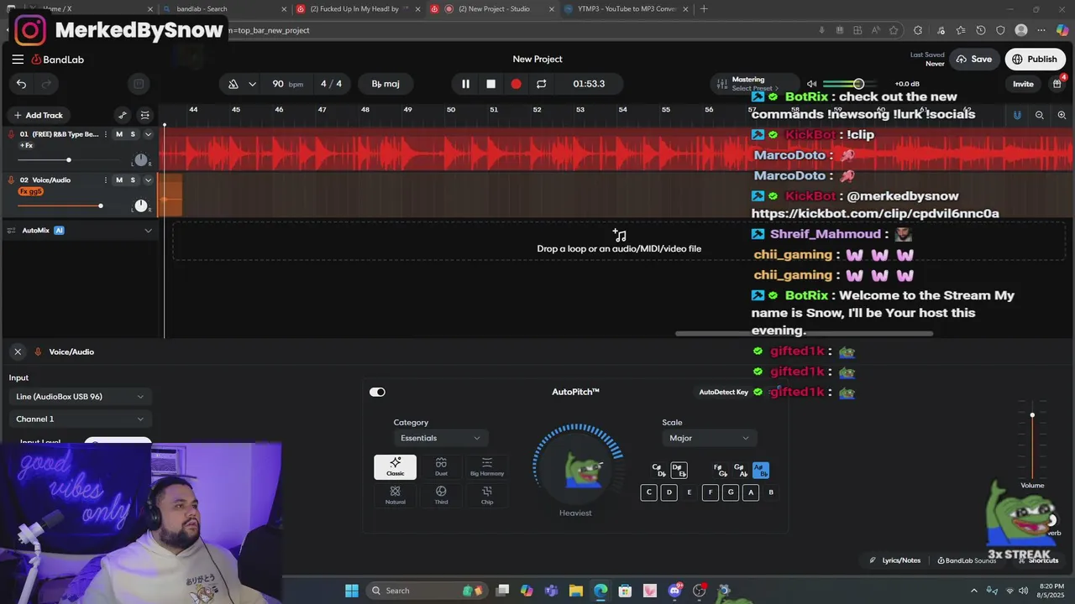Add a new track
The height and width of the screenshot is (604, 1075).
[37, 115]
